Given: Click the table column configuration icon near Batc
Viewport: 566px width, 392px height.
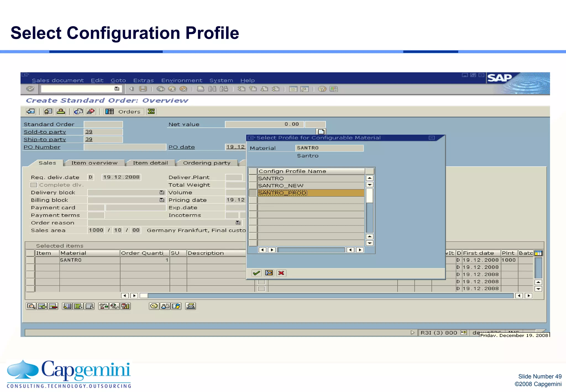Looking at the screenshot, I should coord(538,253).
